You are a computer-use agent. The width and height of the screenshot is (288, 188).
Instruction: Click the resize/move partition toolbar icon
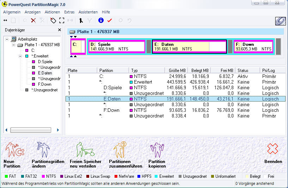coord(5,20)
